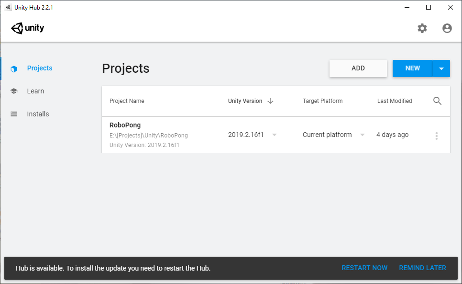Viewport: 462px width, 284px height.
Task: Switch to the Installs tab
Action: click(x=38, y=114)
